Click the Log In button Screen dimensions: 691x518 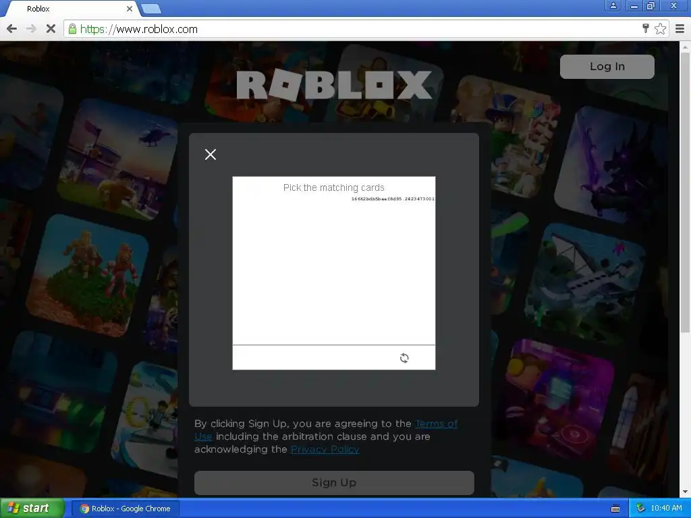(607, 67)
